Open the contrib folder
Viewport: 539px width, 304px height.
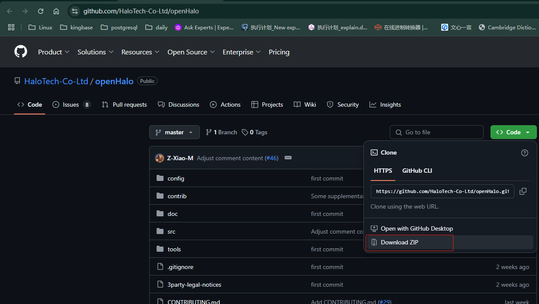pyautogui.click(x=177, y=196)
